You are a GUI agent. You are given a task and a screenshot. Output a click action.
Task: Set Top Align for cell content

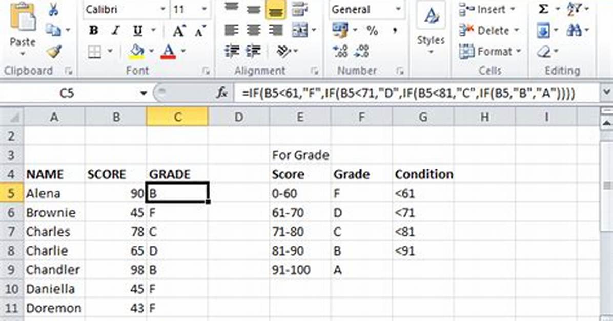[232, 8]
